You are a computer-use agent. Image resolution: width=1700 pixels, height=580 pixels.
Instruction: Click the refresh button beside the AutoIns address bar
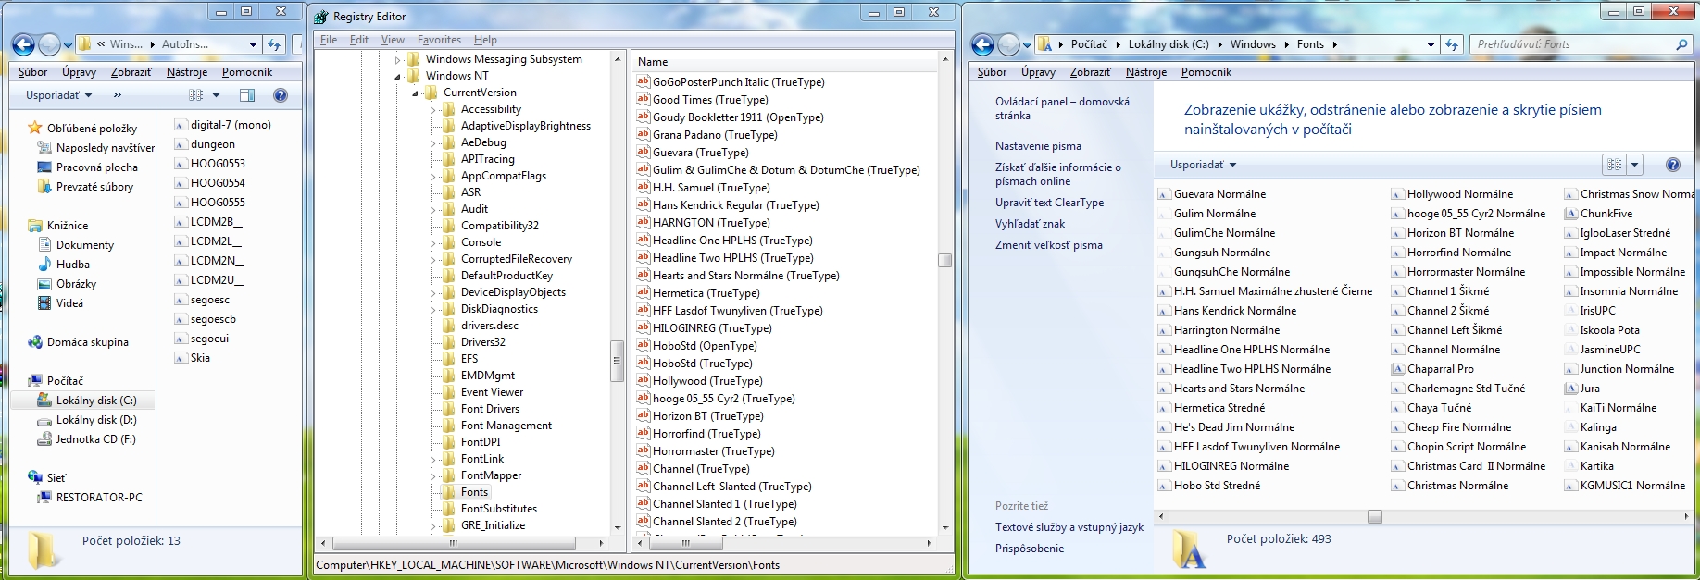pyautogui.click(x=274, y=44)
